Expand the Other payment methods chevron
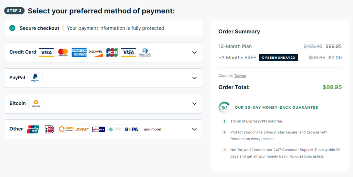Viewport: 353px width, 177px height. click(x=194, y=129)
